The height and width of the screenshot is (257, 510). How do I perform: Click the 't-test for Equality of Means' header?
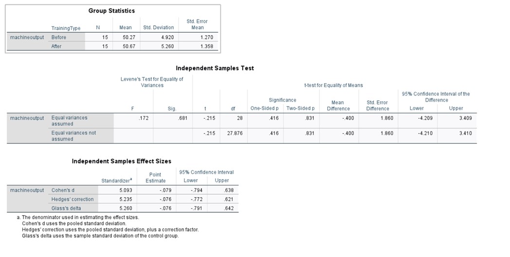pos(333,85)
